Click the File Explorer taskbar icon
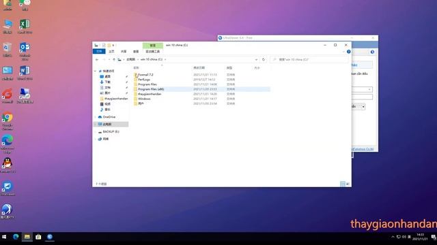Viewport: 437px width, 245px height. tap(27, 237)
